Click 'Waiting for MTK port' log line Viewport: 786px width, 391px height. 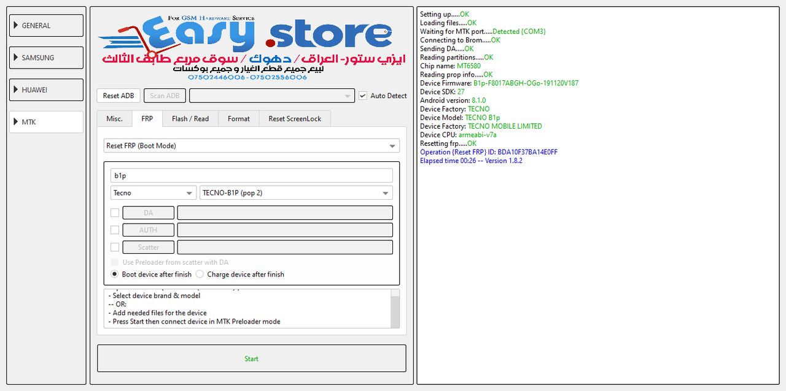(483, 31)
